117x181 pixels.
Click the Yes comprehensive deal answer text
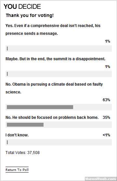pyautogui.click(x=53, y=29)
